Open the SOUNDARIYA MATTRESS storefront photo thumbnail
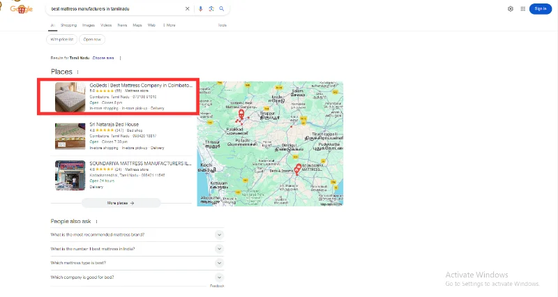 click(x=70, y=176)
